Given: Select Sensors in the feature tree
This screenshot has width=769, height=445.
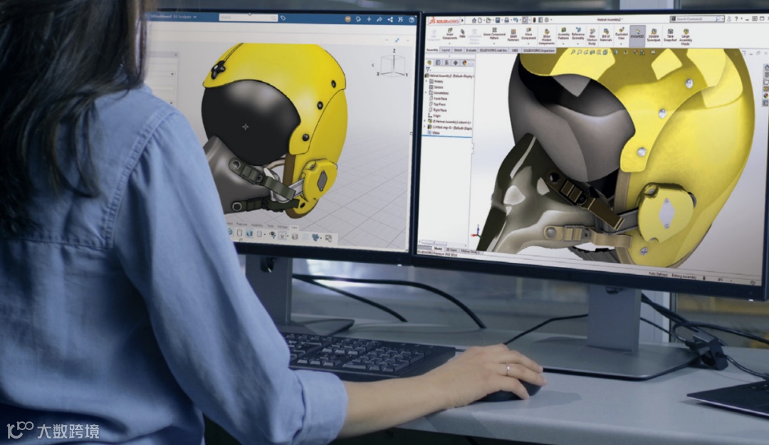Looking at the screenshot, I should [436, 87].
